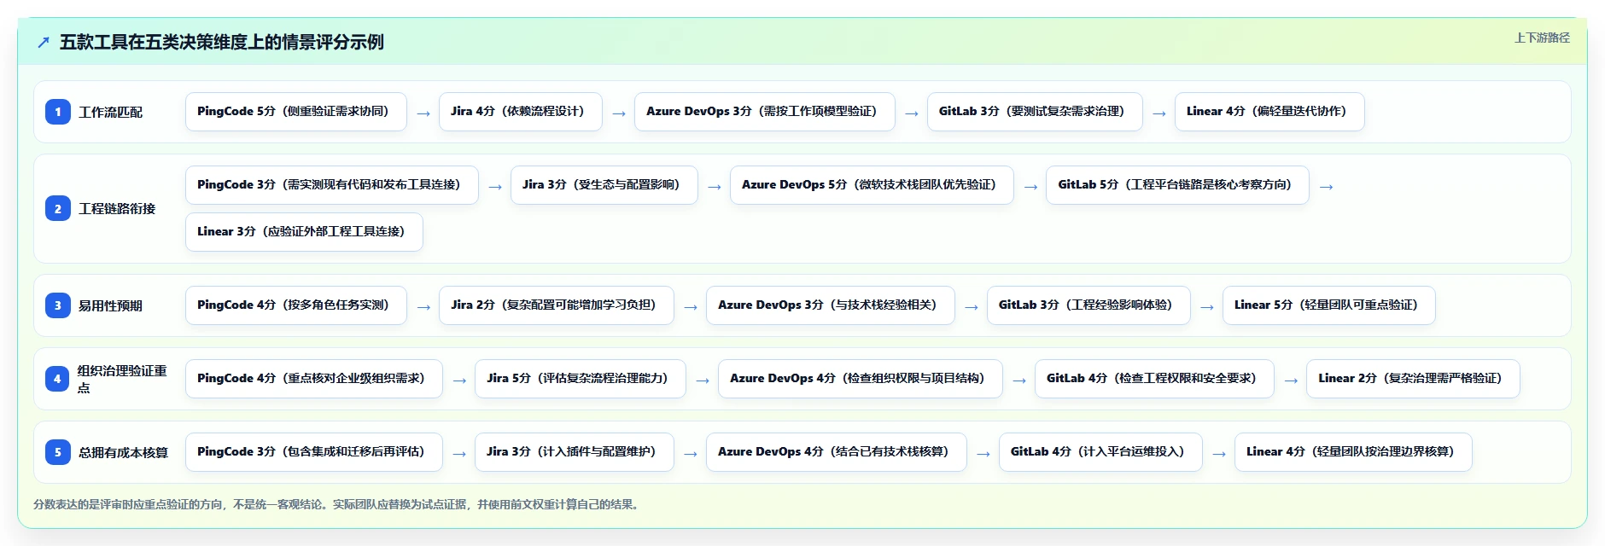This screenshot has height=546, width=1605.
Task: Select GitLab 4分 (计入平台运维投入) chip
Action: pyautogui.click(x=1100, y=452)
